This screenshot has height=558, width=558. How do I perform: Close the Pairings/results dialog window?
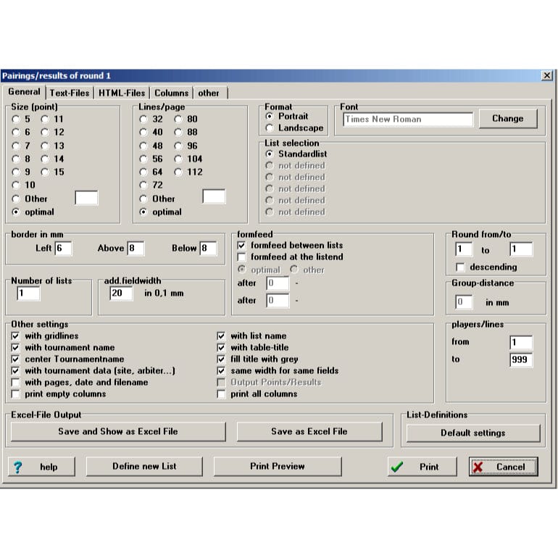pyautogui.click(x=546, y=75)
